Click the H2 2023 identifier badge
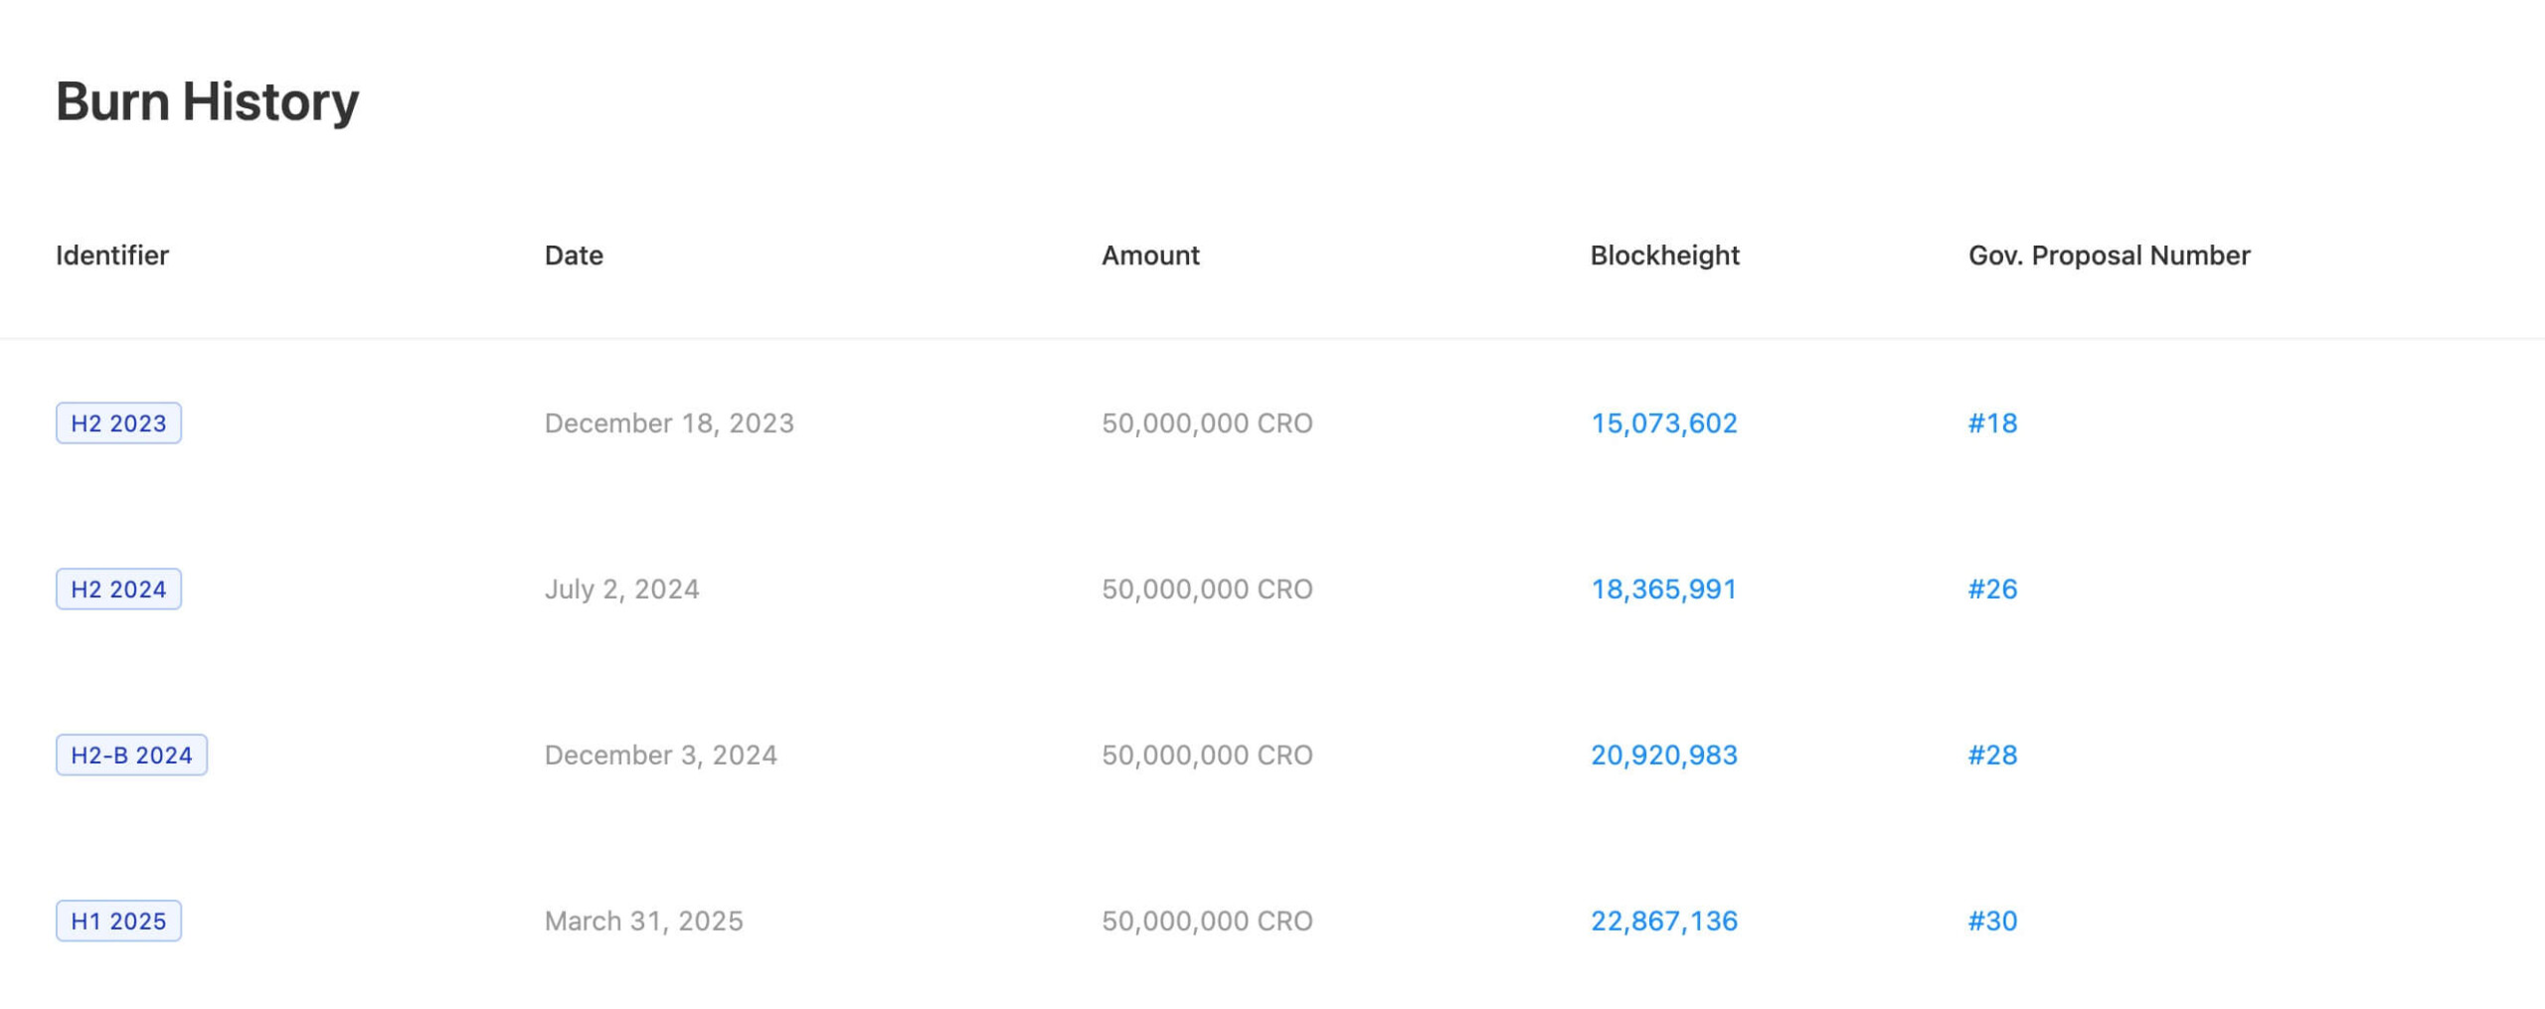The width and height of the screenshot is (2545, 1009). [x=118, y=423]
